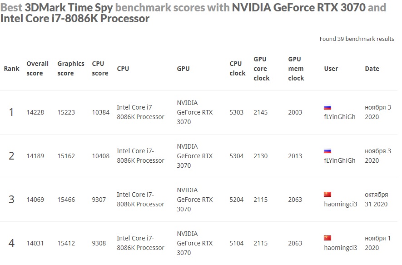Open user fLYinGhiGh in rank 1 row

(x=339, y=117)
